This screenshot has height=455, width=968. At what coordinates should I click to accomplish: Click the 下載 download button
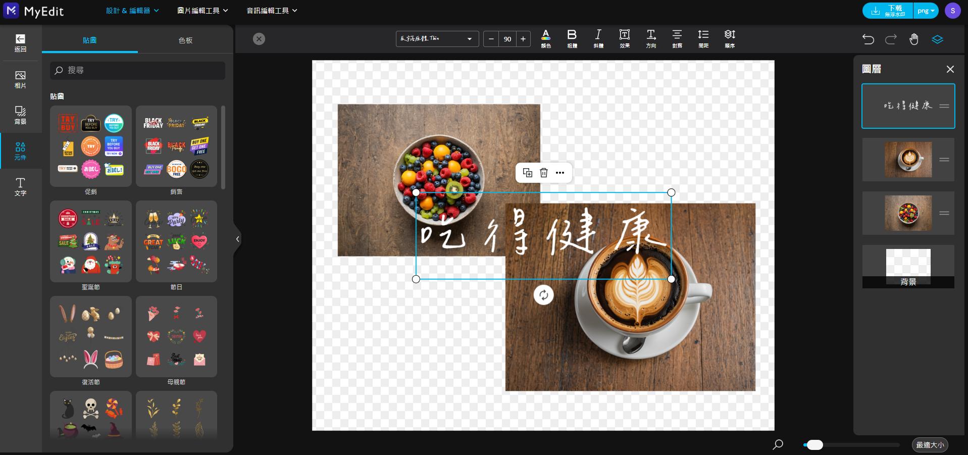tap(888, 11)
